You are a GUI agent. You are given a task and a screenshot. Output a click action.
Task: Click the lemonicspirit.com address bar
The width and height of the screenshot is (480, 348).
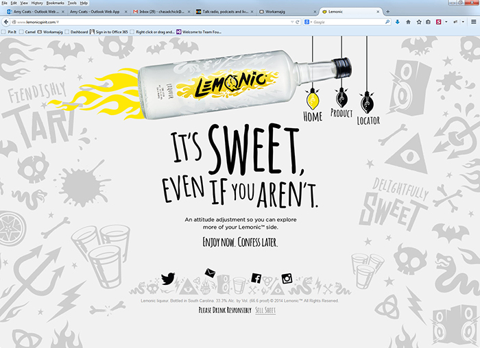(153, 22)
